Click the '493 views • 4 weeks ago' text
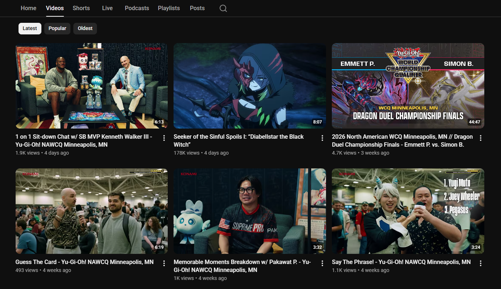This screenshot has height=289, width=501. point(43,270)
